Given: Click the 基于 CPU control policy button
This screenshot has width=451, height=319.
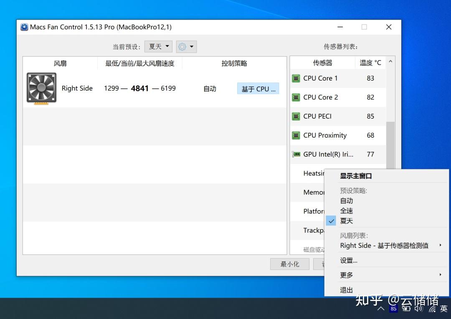Looking at the screenshot, I should (x=258, y=88).
